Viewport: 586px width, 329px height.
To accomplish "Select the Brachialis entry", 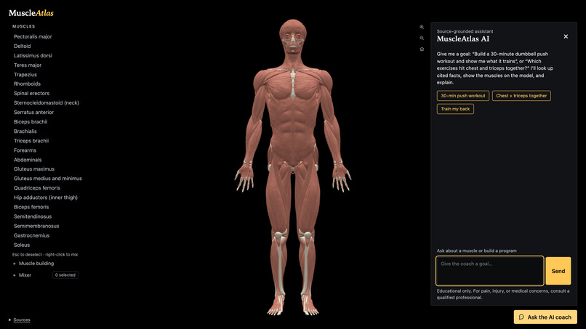I will [25, 131].
